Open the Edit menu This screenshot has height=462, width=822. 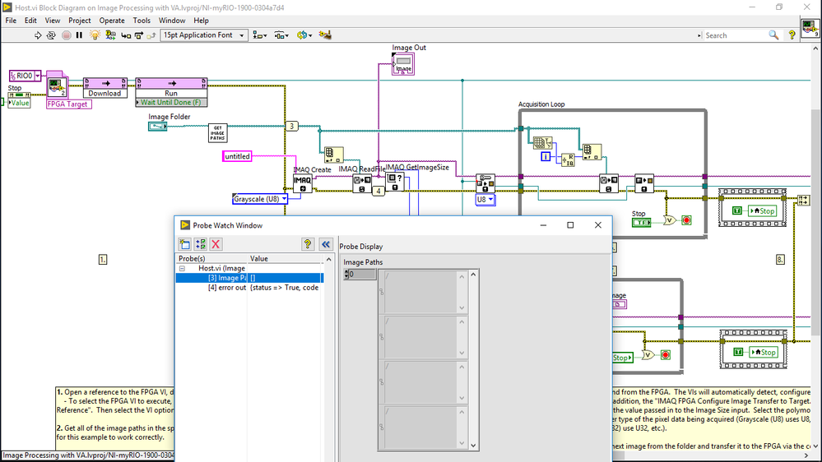point(30,21)
